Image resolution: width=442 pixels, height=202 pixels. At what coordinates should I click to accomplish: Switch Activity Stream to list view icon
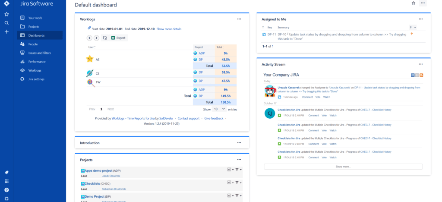417,75
